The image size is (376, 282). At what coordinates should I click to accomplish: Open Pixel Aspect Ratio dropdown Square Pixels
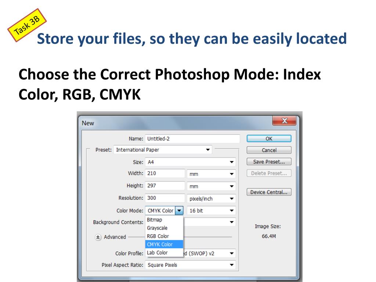point(191,265)
